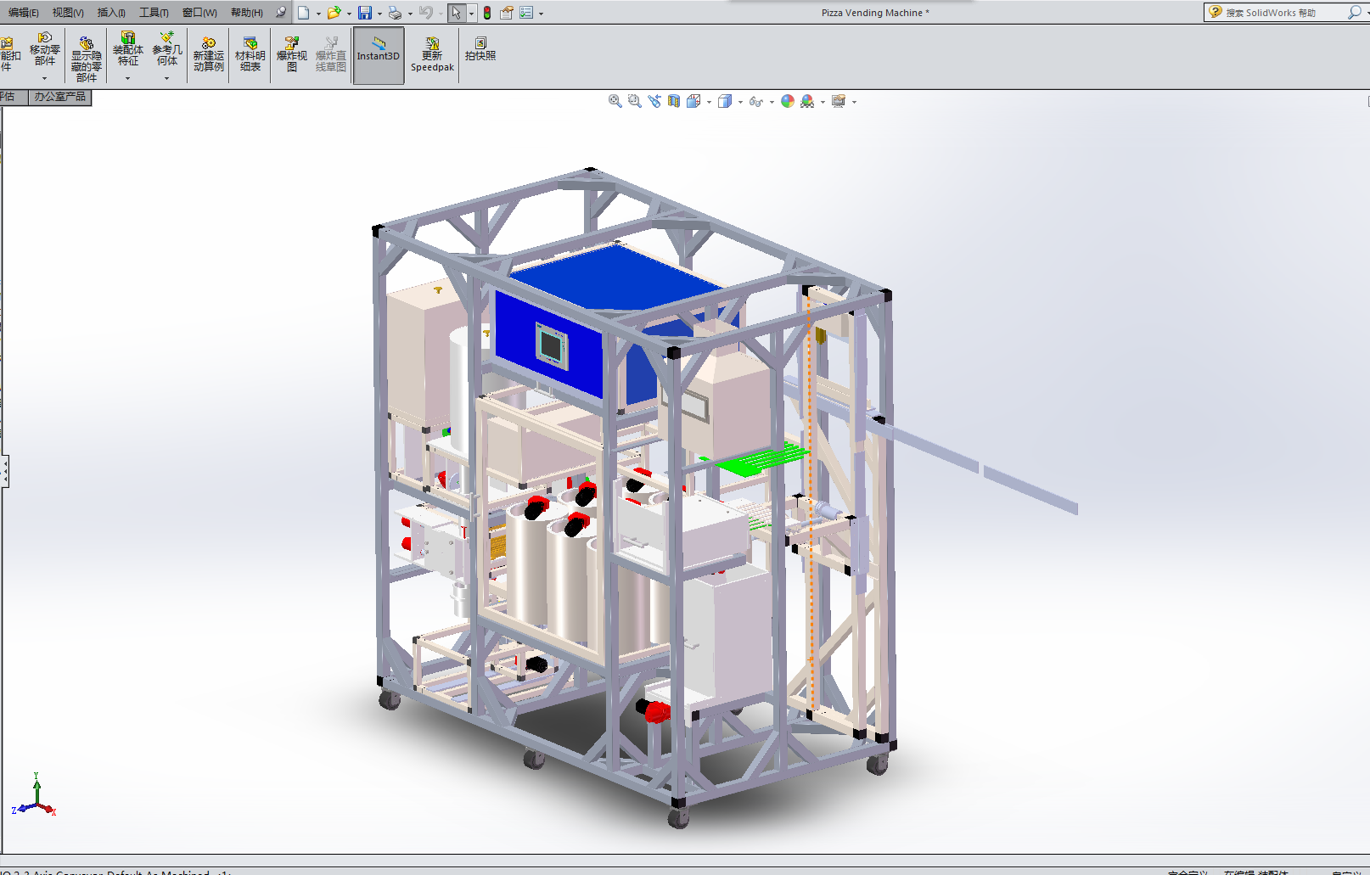Open the 工具(T) Tools menu

154,13
